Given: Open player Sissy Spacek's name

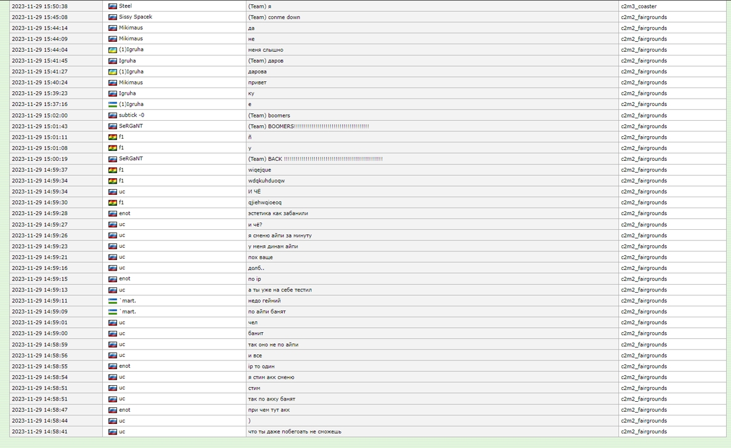Looking at the screenshot, I should [135, 17].
